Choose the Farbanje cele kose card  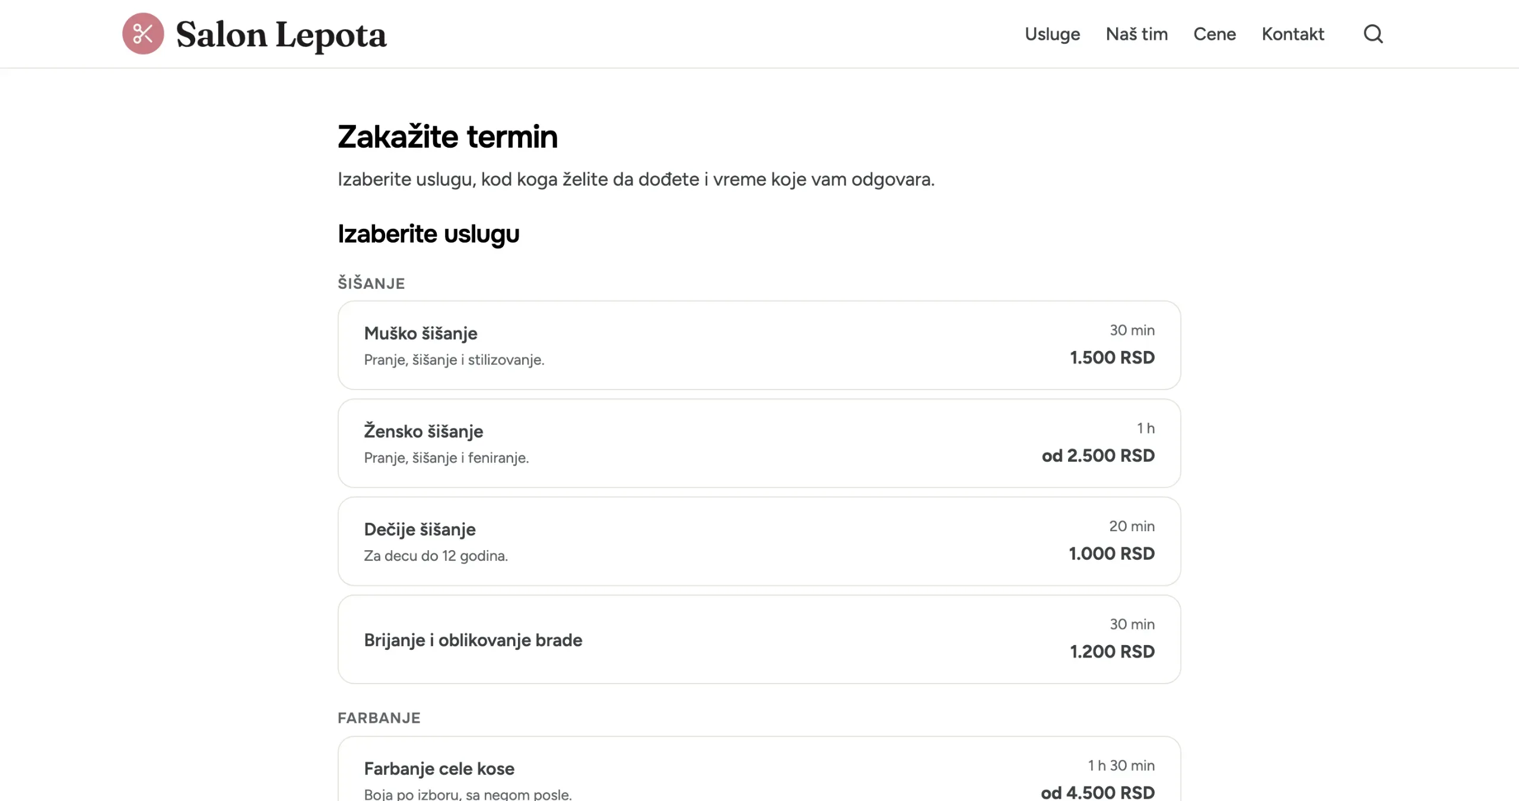(759, 769)
